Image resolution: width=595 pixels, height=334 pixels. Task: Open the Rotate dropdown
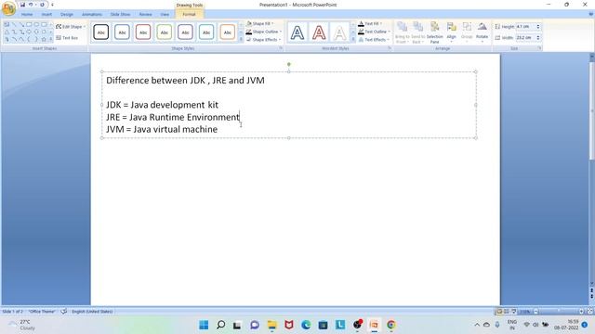click(482, 32)
